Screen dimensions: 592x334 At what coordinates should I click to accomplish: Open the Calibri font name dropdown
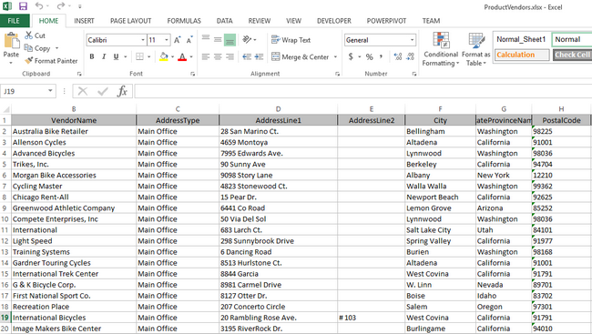point(143,40)
